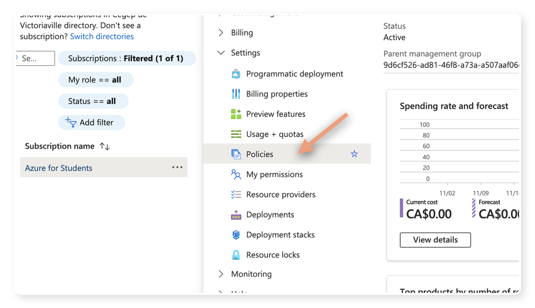This screenshot has width=535, height=308.
Task: Click the Resource locks padlock icon
Action: click(x=236, y=255)
